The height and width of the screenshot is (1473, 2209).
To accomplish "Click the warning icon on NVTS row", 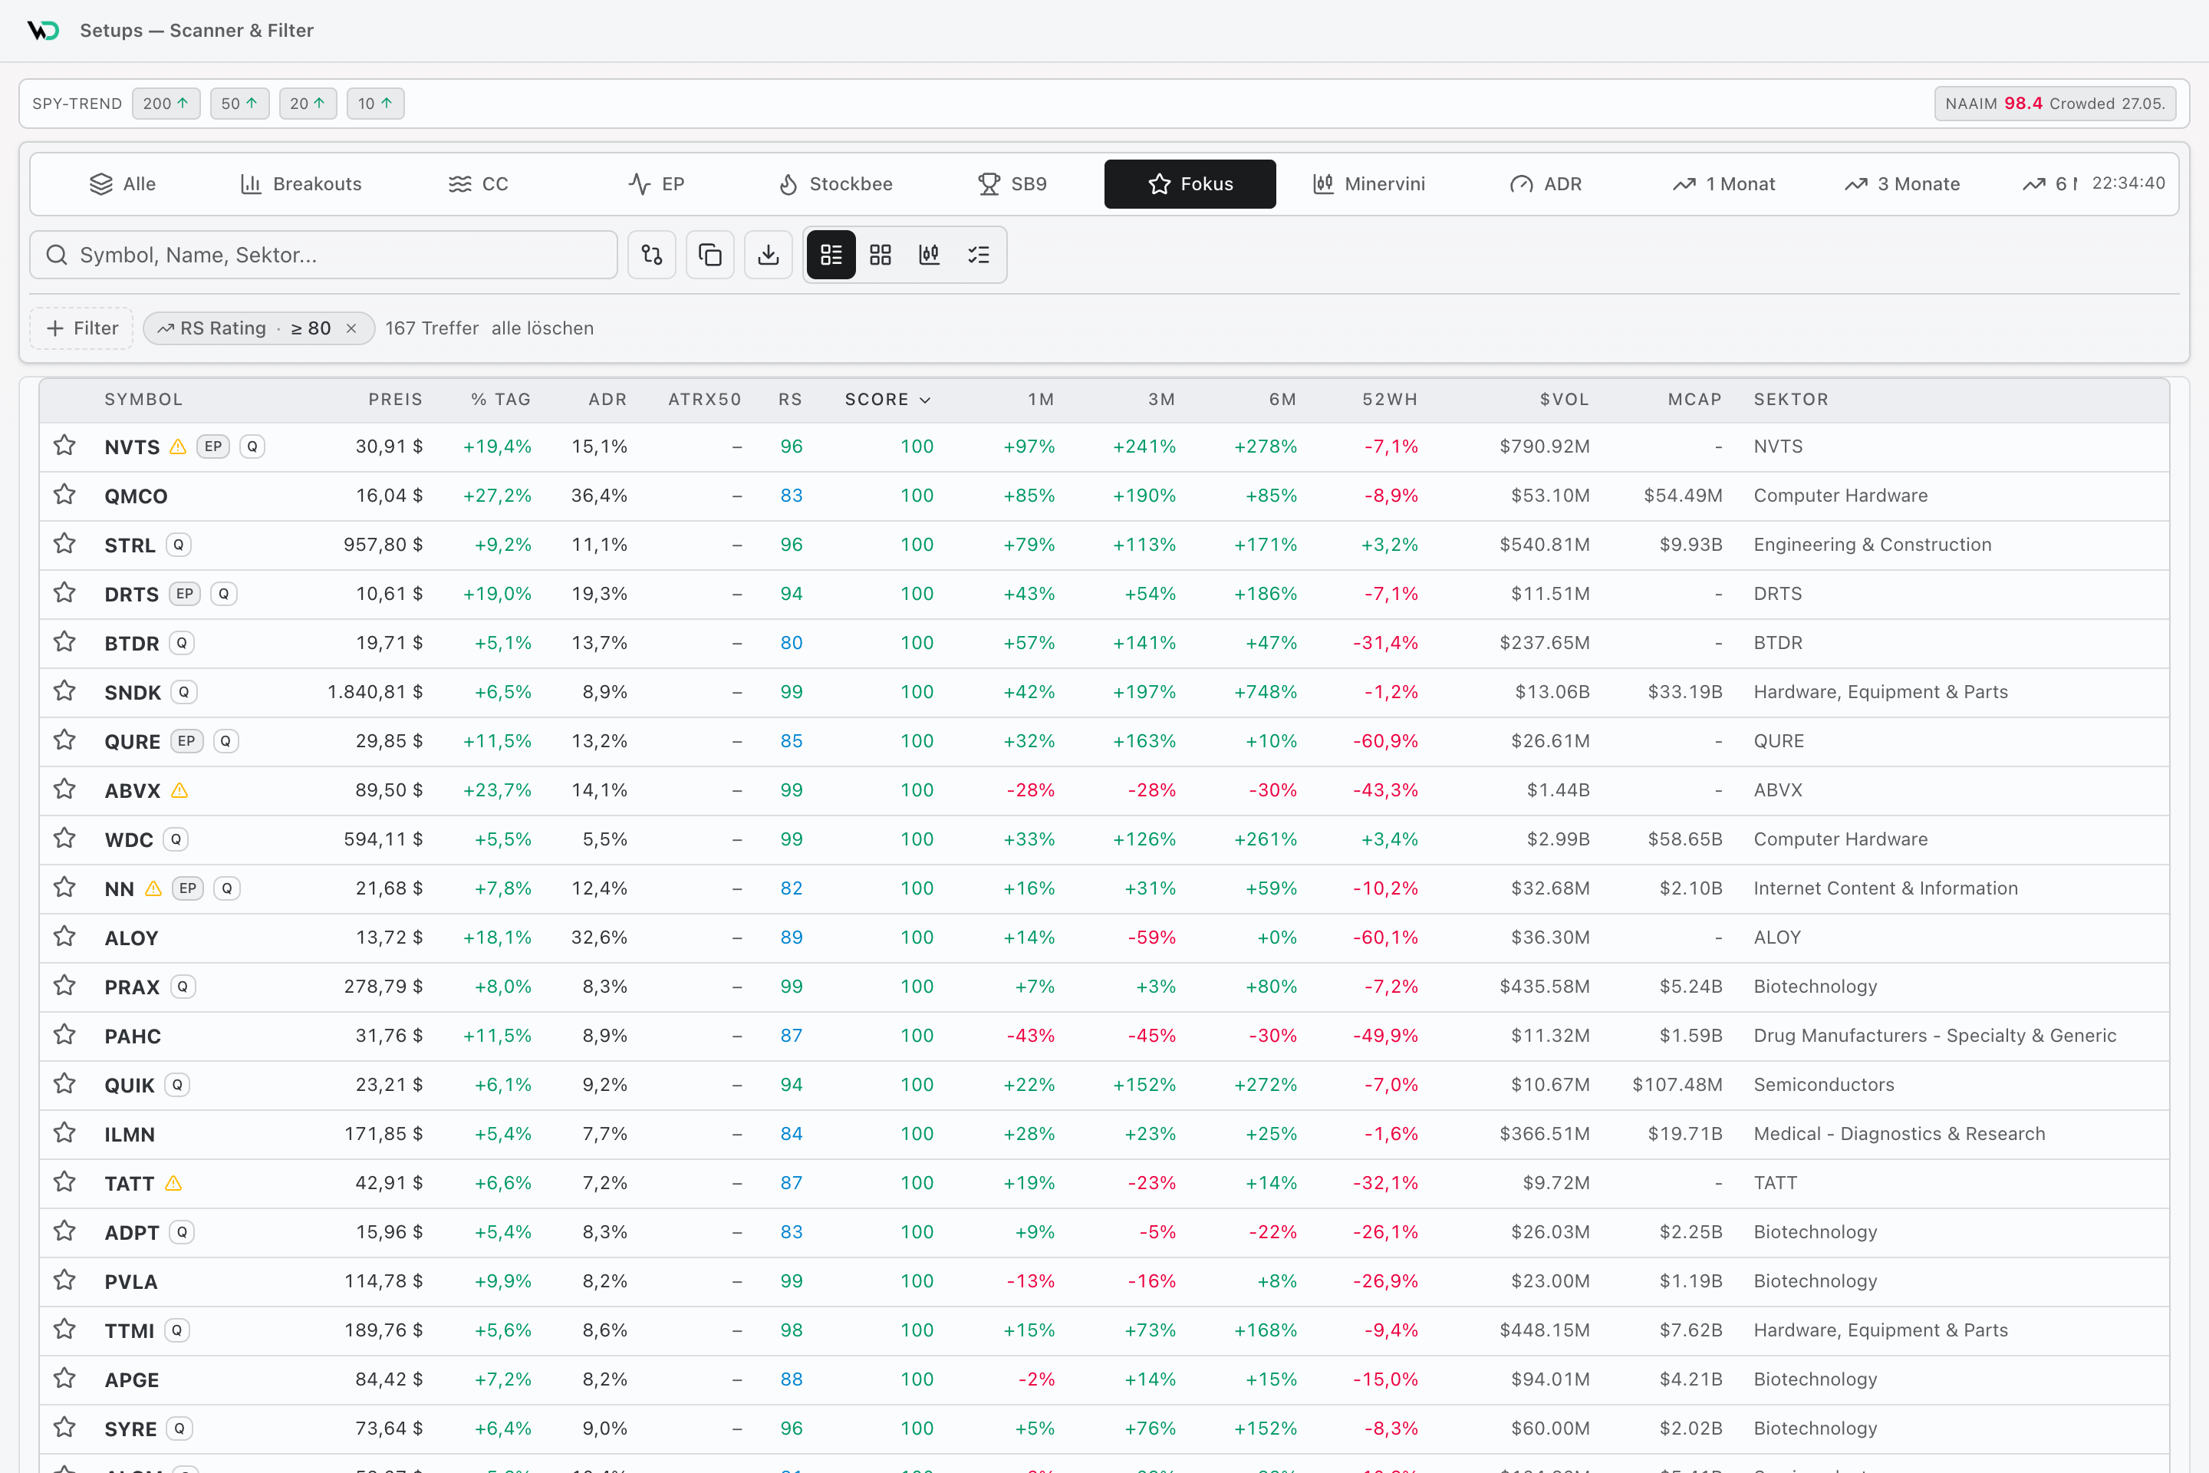I will click(179, 447).
